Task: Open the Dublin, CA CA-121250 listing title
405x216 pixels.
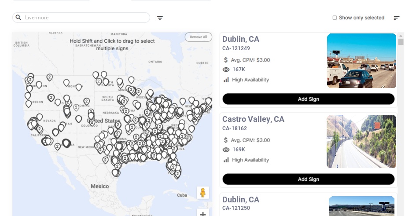Action: tap(241, 200)
